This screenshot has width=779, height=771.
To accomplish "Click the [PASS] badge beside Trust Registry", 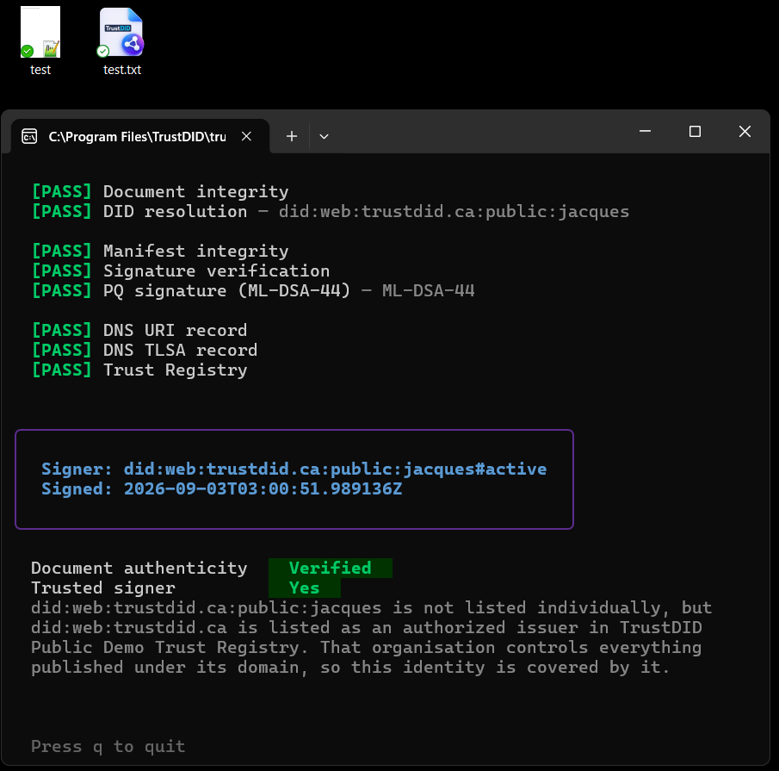I will (x=62, y=370).
